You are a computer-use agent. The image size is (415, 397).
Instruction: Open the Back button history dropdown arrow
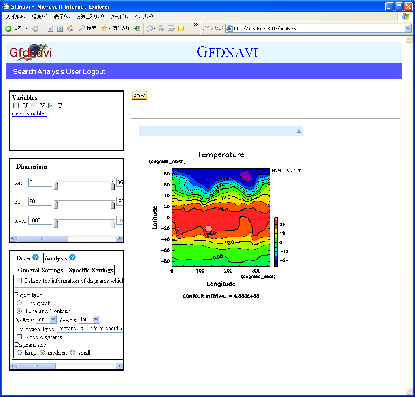tap(26, 28)
